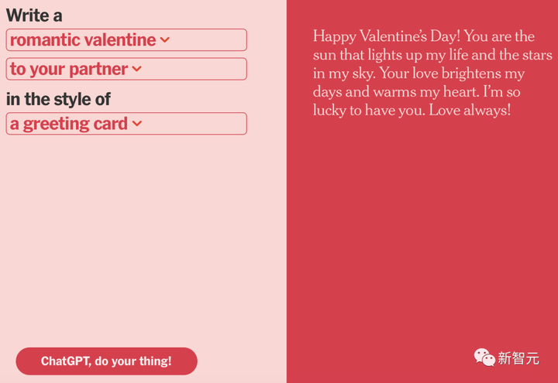Viewport: 558px width, 383px height.
Task: Click the chevron next to "to your partner"
Action: tap(137, 69)
